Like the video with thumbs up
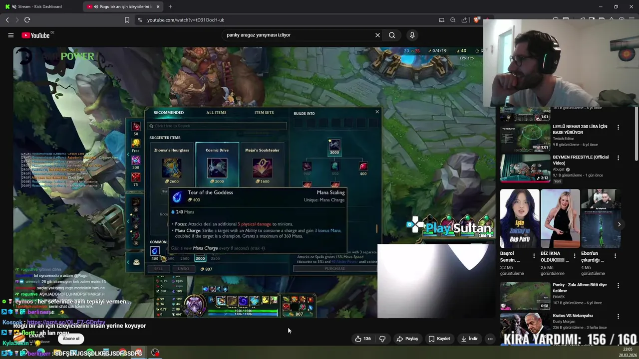Screen dimensions: 639x359 [363, 339]
